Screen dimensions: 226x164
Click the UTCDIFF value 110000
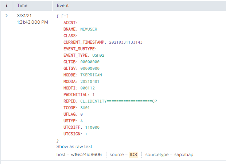pyautogui.click(x=92, y=127)
